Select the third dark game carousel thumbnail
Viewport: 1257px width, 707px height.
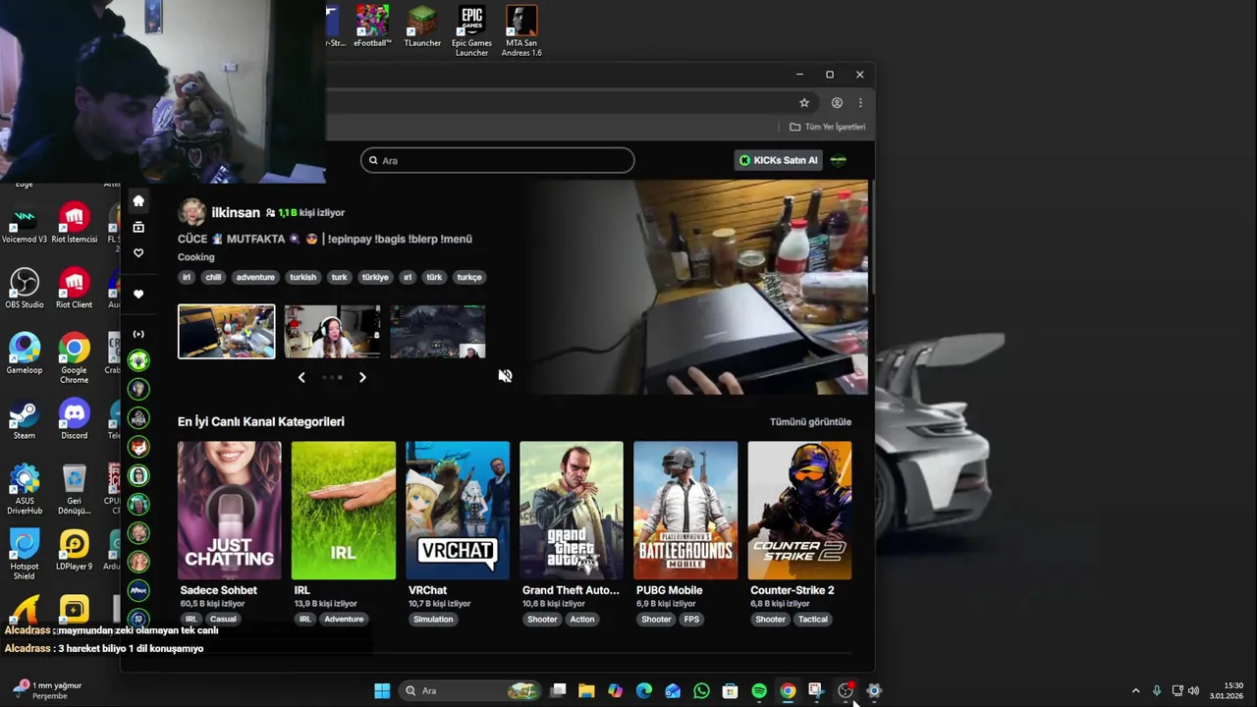pyautogui.click(x=438, y=331)
